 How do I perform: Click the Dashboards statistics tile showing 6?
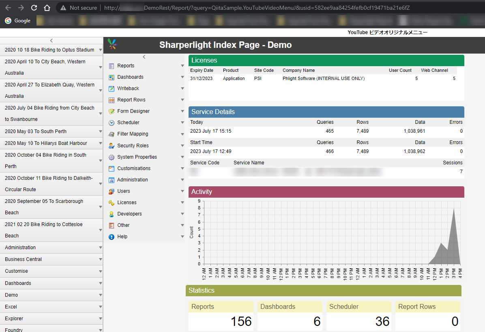click(290, 316)
